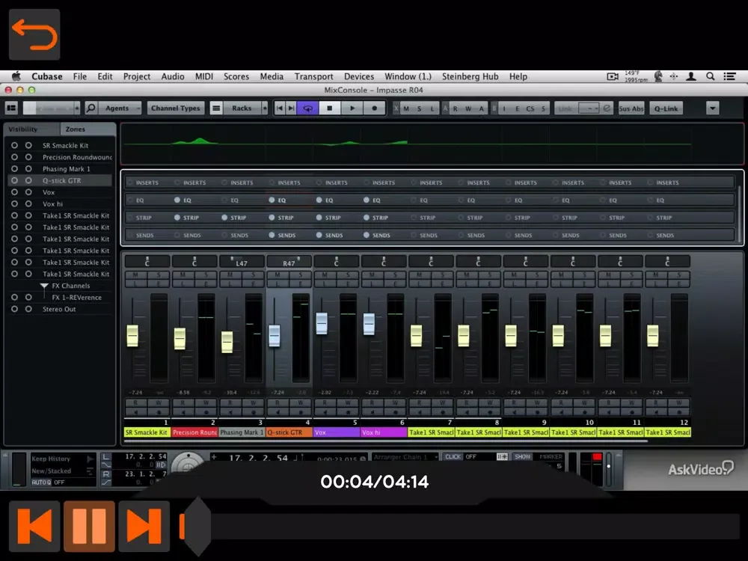The height and width of the screenshot is (561, 748).
Task: Pause the tutorial video playback
Action: (89, 526)
